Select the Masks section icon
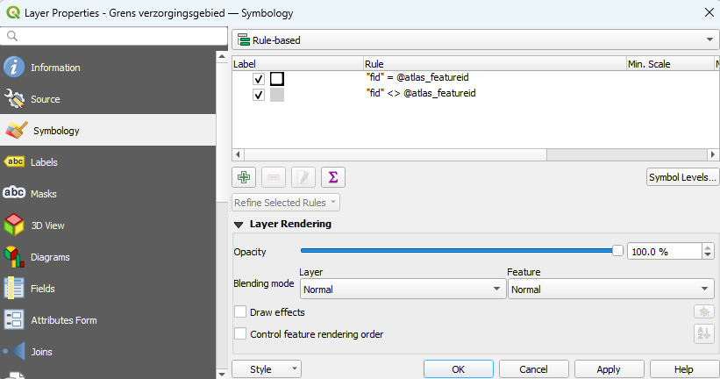The height and width of the screenshot is (379, 720). pyautogui.click(x=14, y=194)
